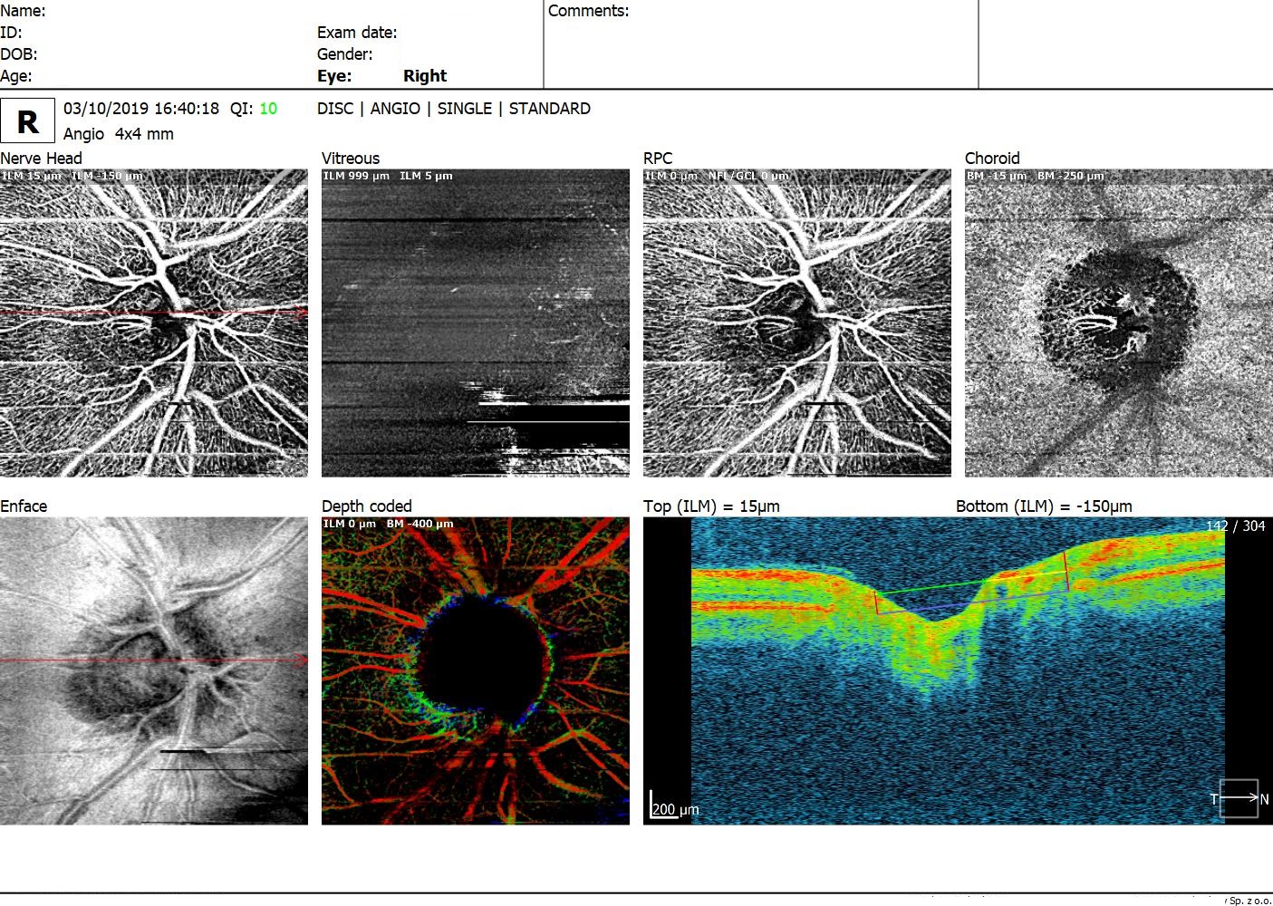Click the ANGIO mode label
Image resolution: width=1273 pixels, height=906 pixels.
tap(395, 109)
